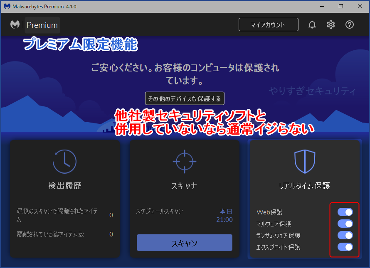Open the notifications bell icon
Viewport: 370px width, 268px height.
(312, 25)
